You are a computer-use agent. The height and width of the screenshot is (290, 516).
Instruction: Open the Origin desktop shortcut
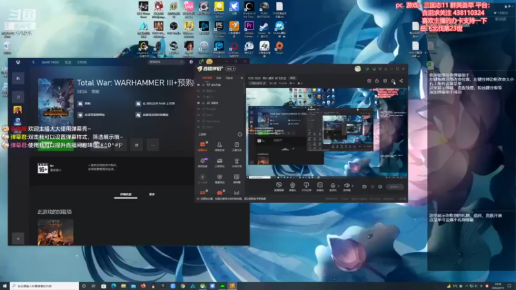tap(279, 46)
